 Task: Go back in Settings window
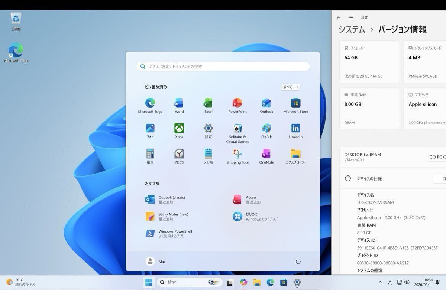[x=339, y=17]
